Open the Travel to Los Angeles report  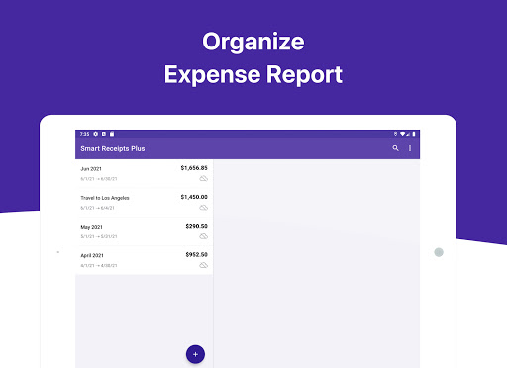coord(145,203)
